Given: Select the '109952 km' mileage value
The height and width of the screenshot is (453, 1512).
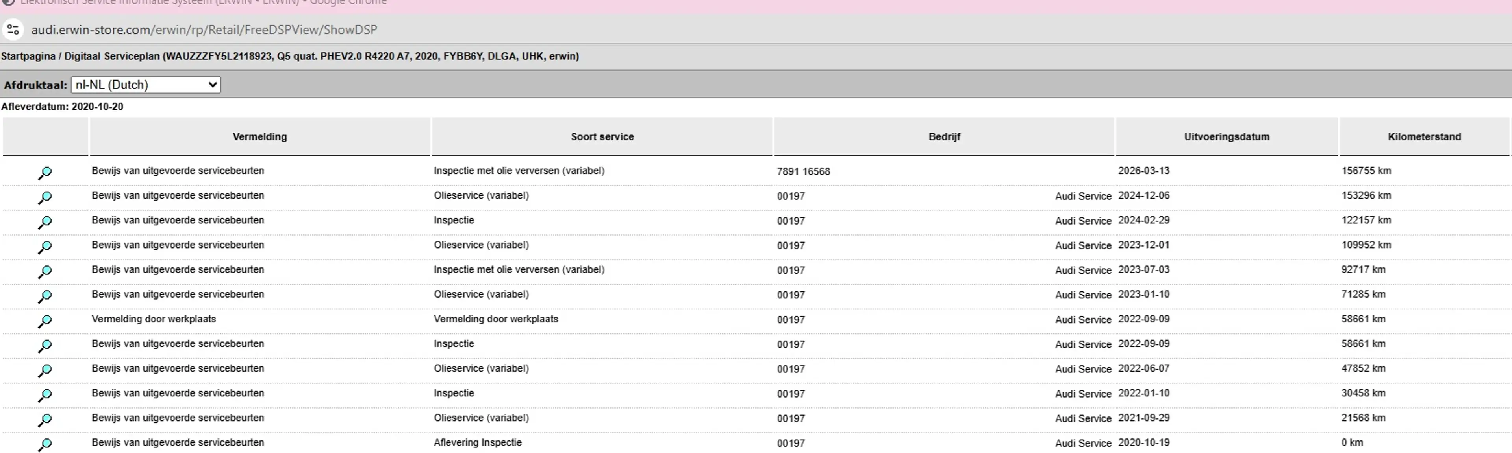Looking at the screenshot, I should pyautogui.click(x=1366, y=244).
